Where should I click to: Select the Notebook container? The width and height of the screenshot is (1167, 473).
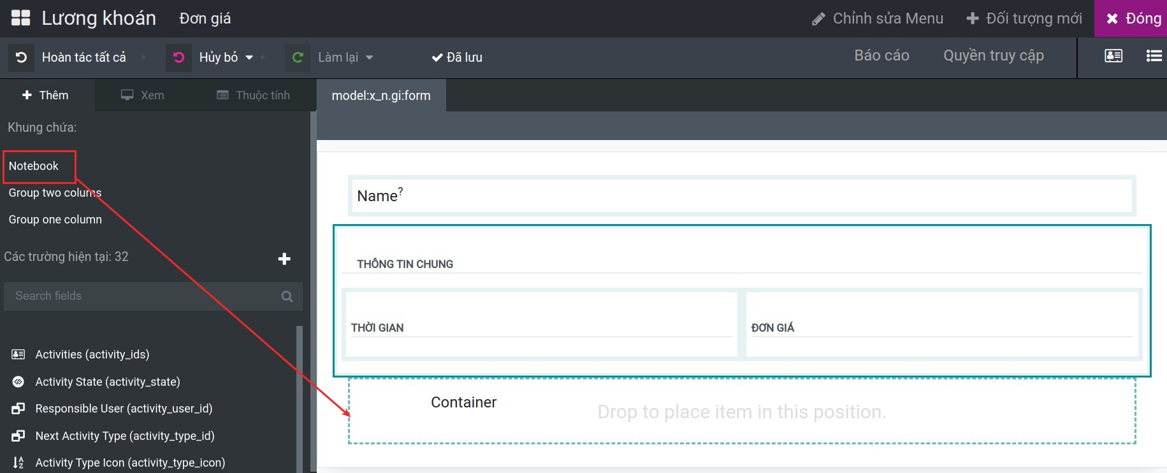[x=34, y=166]
